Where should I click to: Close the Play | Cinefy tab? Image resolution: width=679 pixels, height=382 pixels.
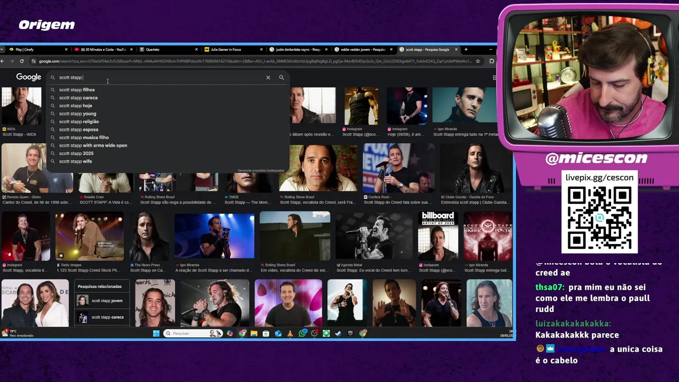[66, 49]
